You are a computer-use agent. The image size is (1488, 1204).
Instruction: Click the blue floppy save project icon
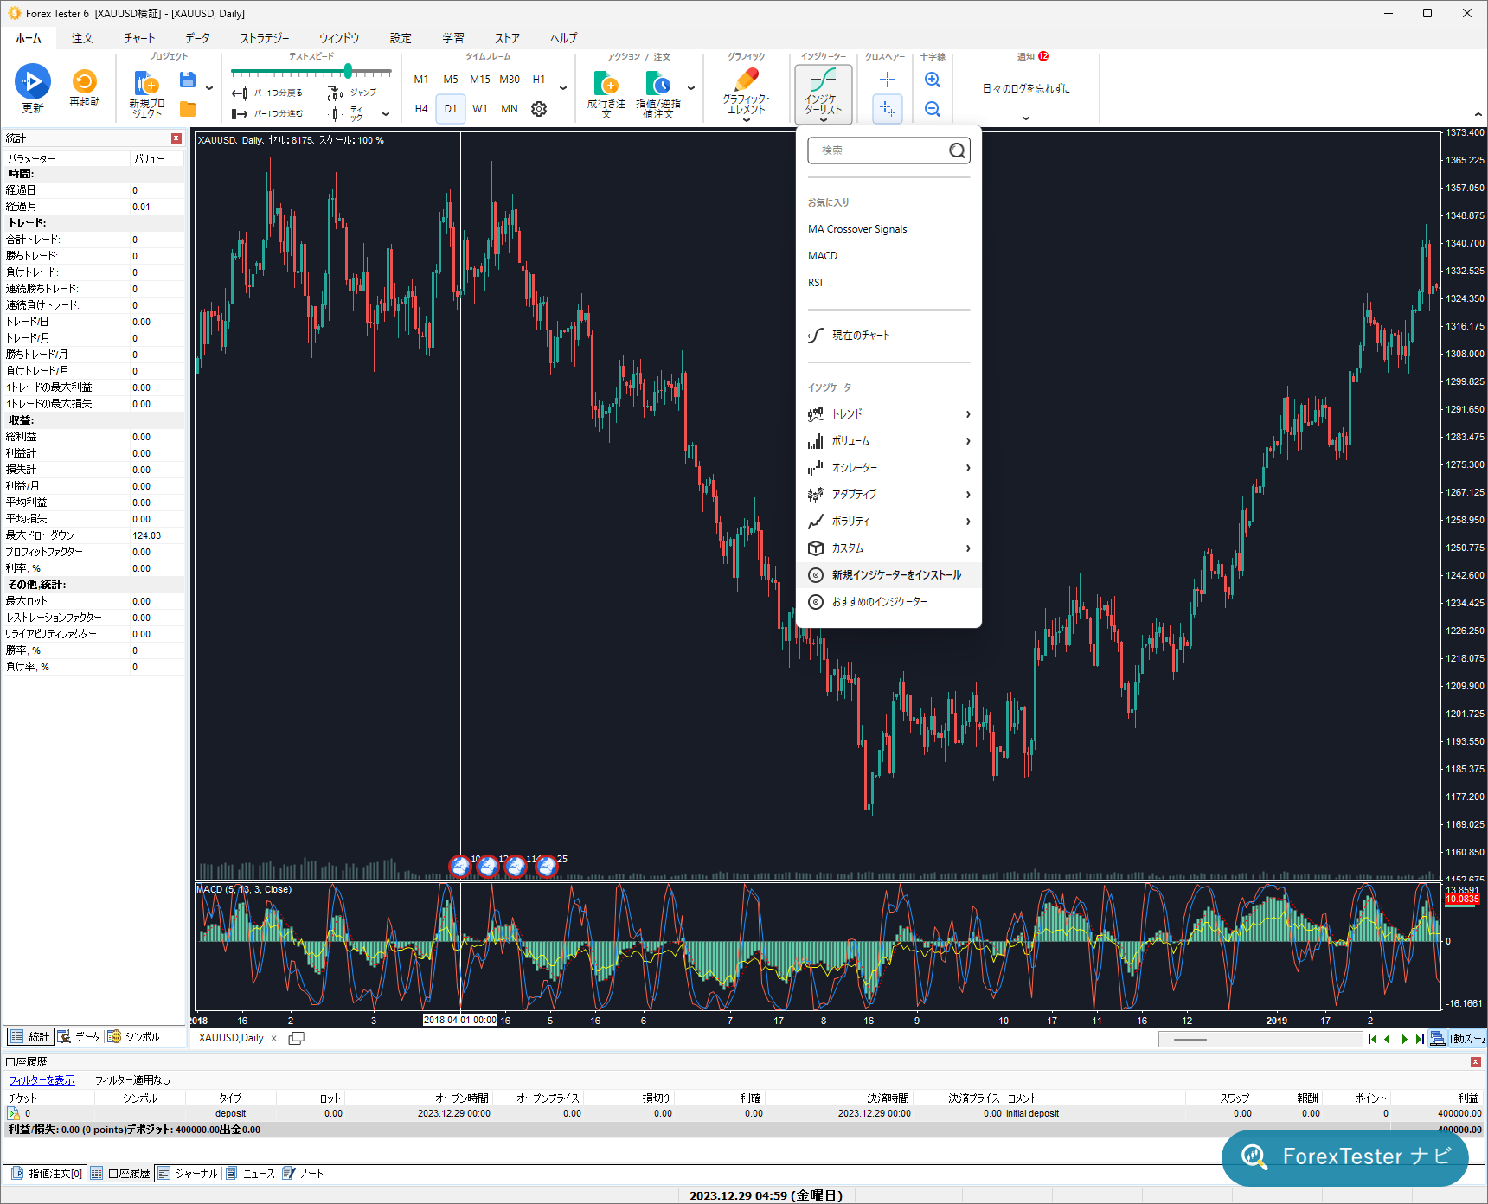click(x=187, y=80)
